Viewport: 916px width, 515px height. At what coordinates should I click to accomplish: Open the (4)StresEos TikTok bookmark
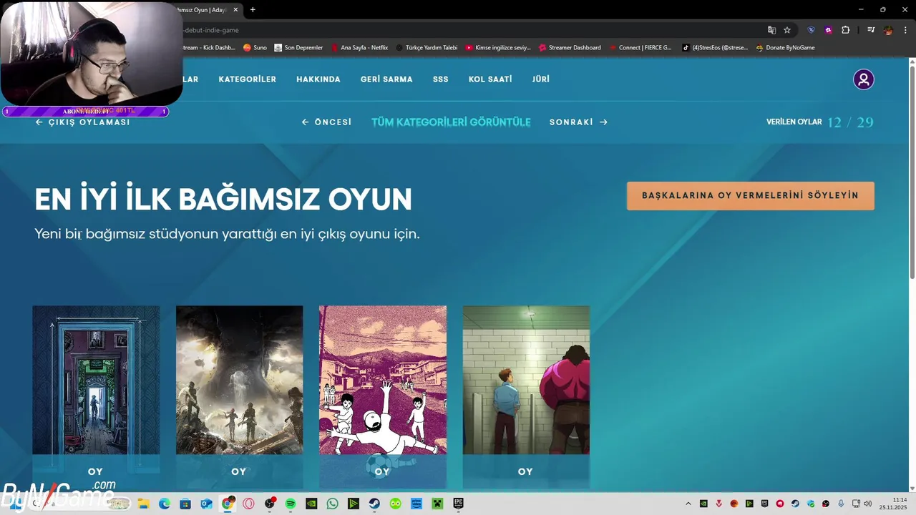click(714, 48)
